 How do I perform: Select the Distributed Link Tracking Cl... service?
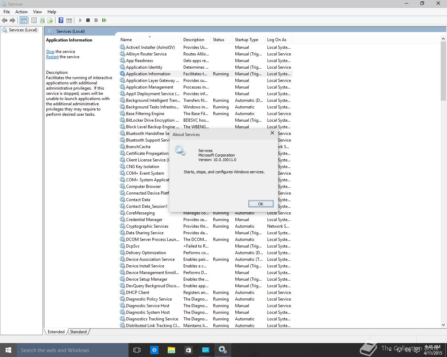[206, 326]
